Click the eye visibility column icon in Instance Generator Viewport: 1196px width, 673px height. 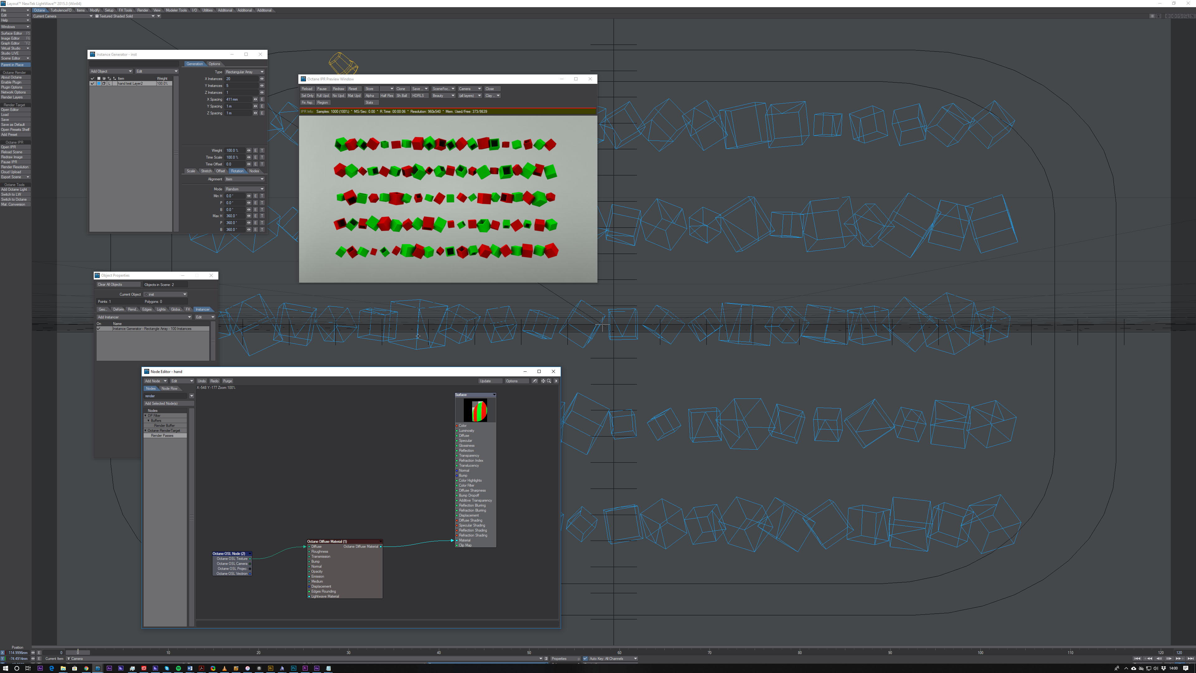pyautogui.click(x=104, y=79)
